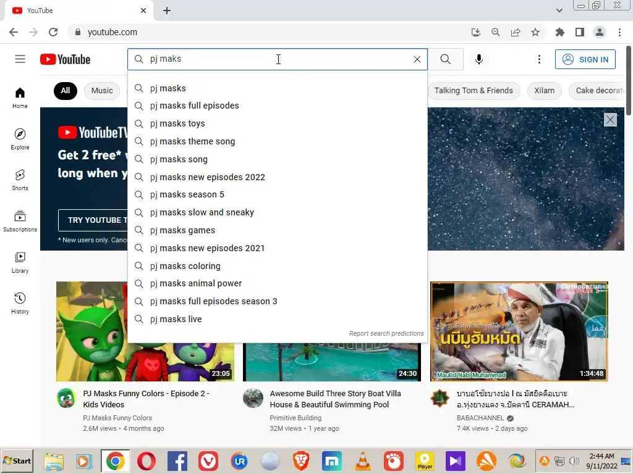Open the YouTube hamburger guide menu
633x474 pixels.
click(x=20, y=59)
